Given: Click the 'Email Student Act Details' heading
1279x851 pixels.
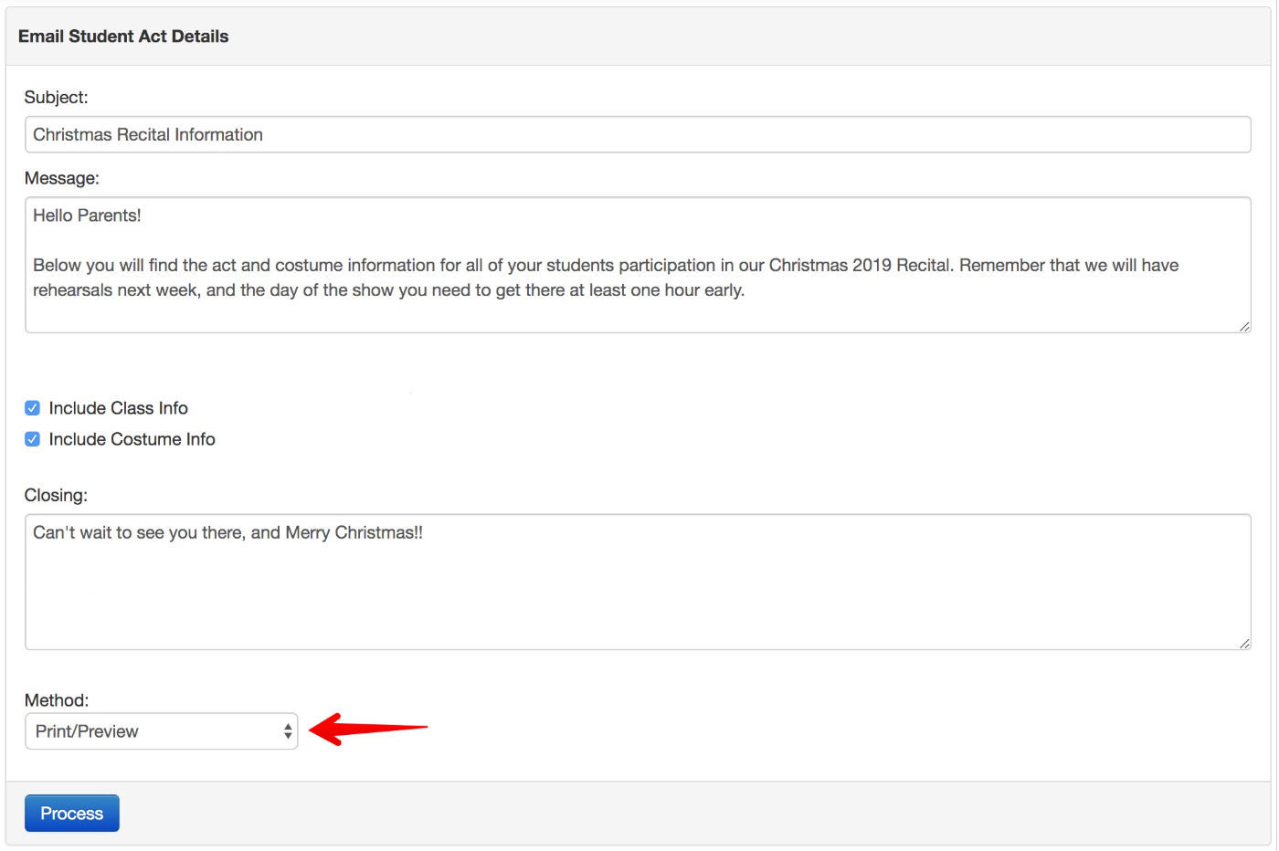Looking at the screenshot, I should (x=123, y=37).
